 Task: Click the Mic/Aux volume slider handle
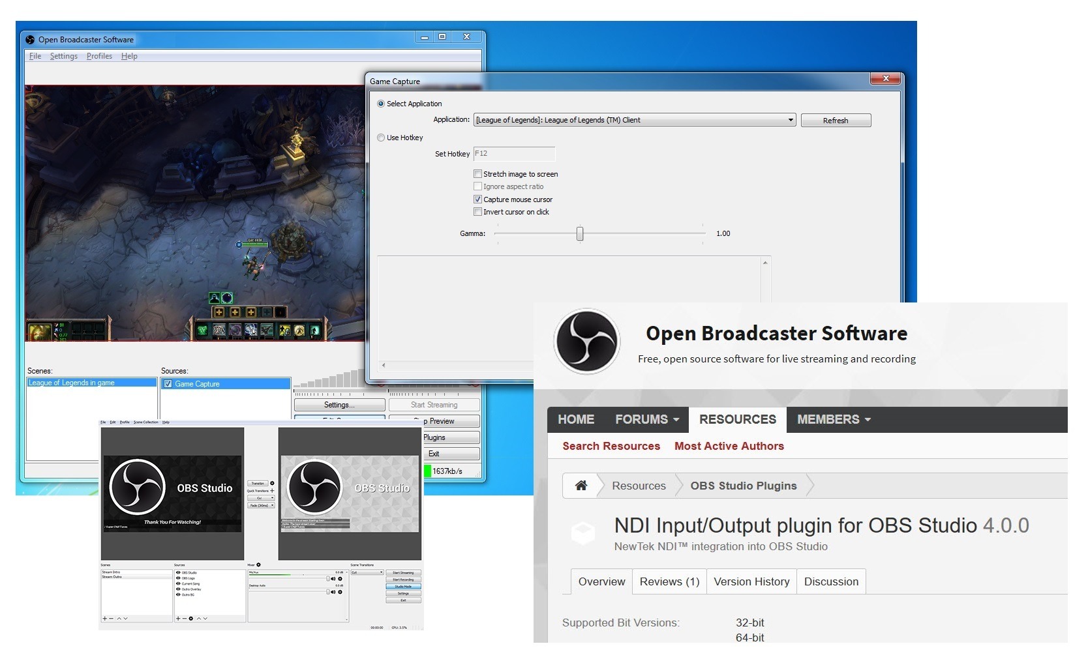tap(327, 578)
